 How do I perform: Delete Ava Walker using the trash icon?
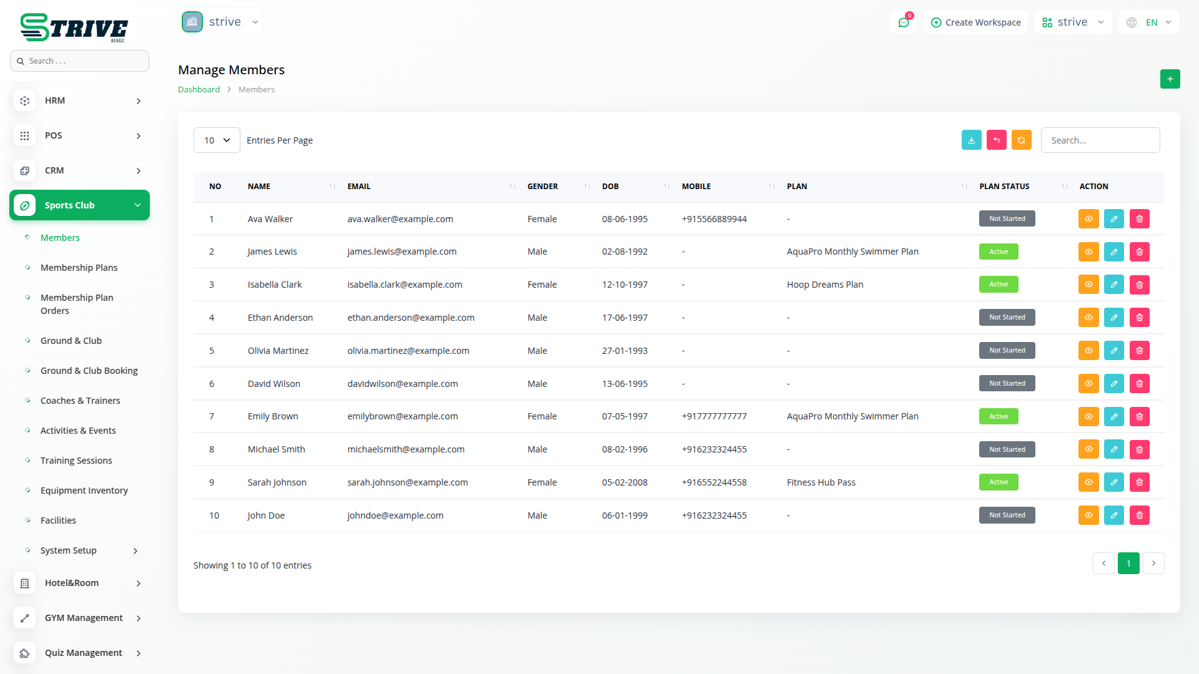1139,219
